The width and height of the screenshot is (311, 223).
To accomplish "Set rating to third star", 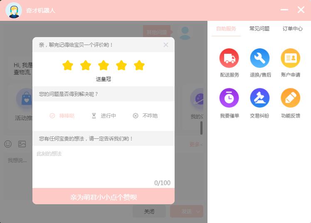I will coord(104,65).
